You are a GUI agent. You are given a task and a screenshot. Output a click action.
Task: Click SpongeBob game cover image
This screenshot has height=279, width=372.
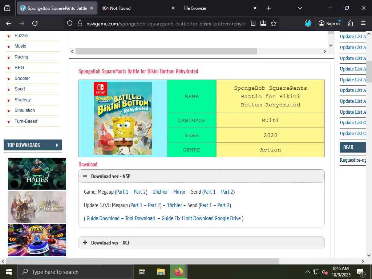click(123, 118)
